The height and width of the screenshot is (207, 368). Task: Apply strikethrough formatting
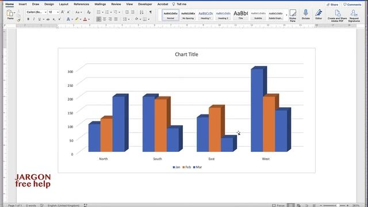coord(48,19)
